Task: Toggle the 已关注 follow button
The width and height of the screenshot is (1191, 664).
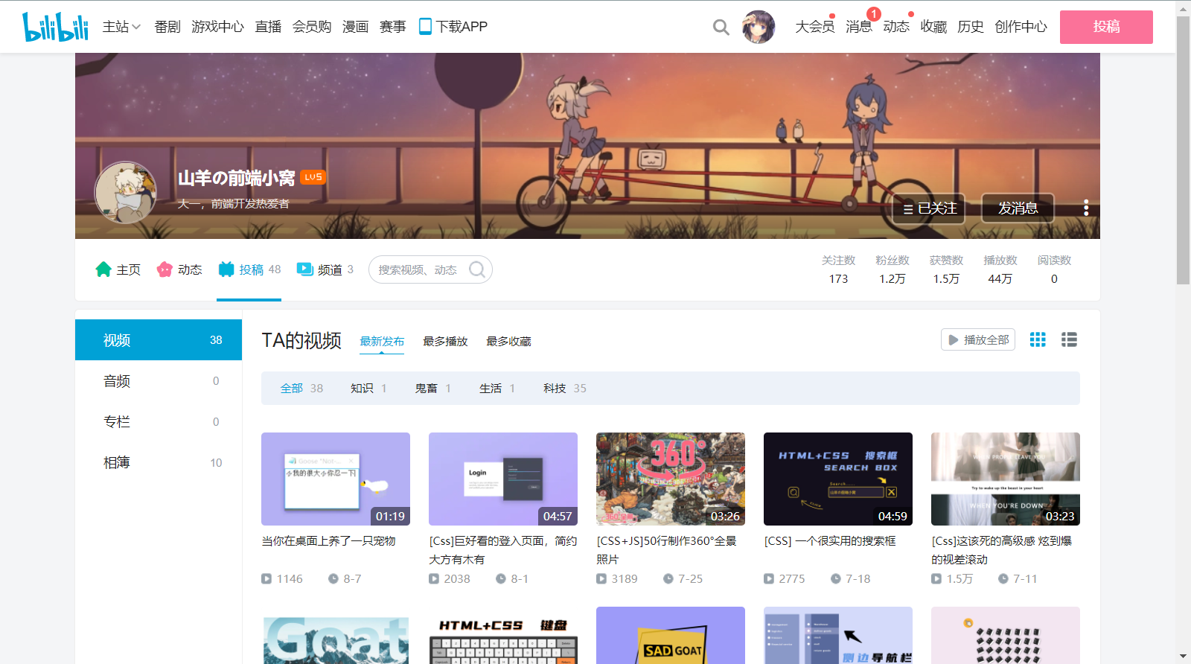Action: pyautogui.click(x=929, y=208)
